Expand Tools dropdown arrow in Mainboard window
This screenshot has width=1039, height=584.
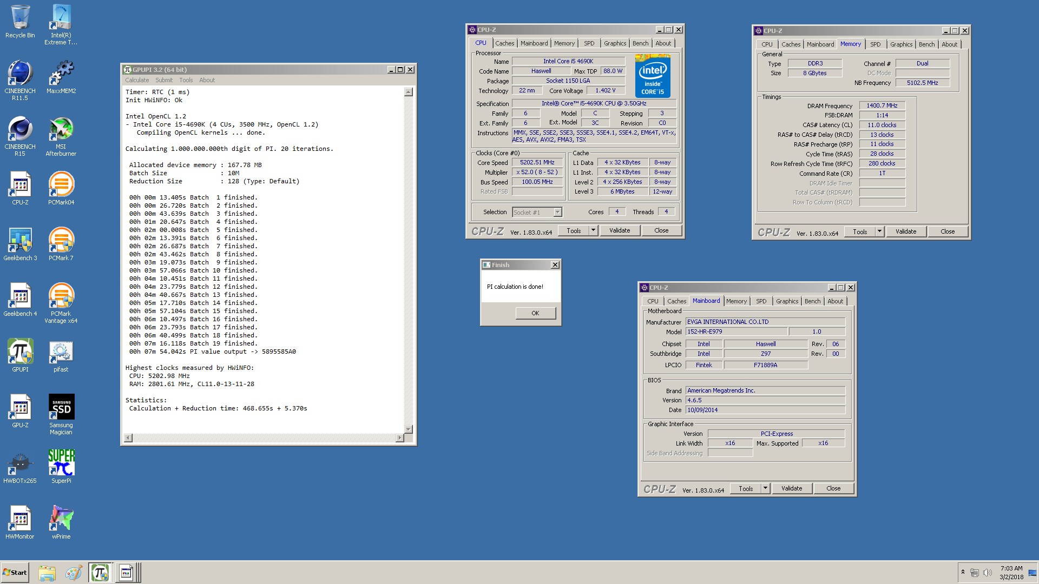coord(765,489)
